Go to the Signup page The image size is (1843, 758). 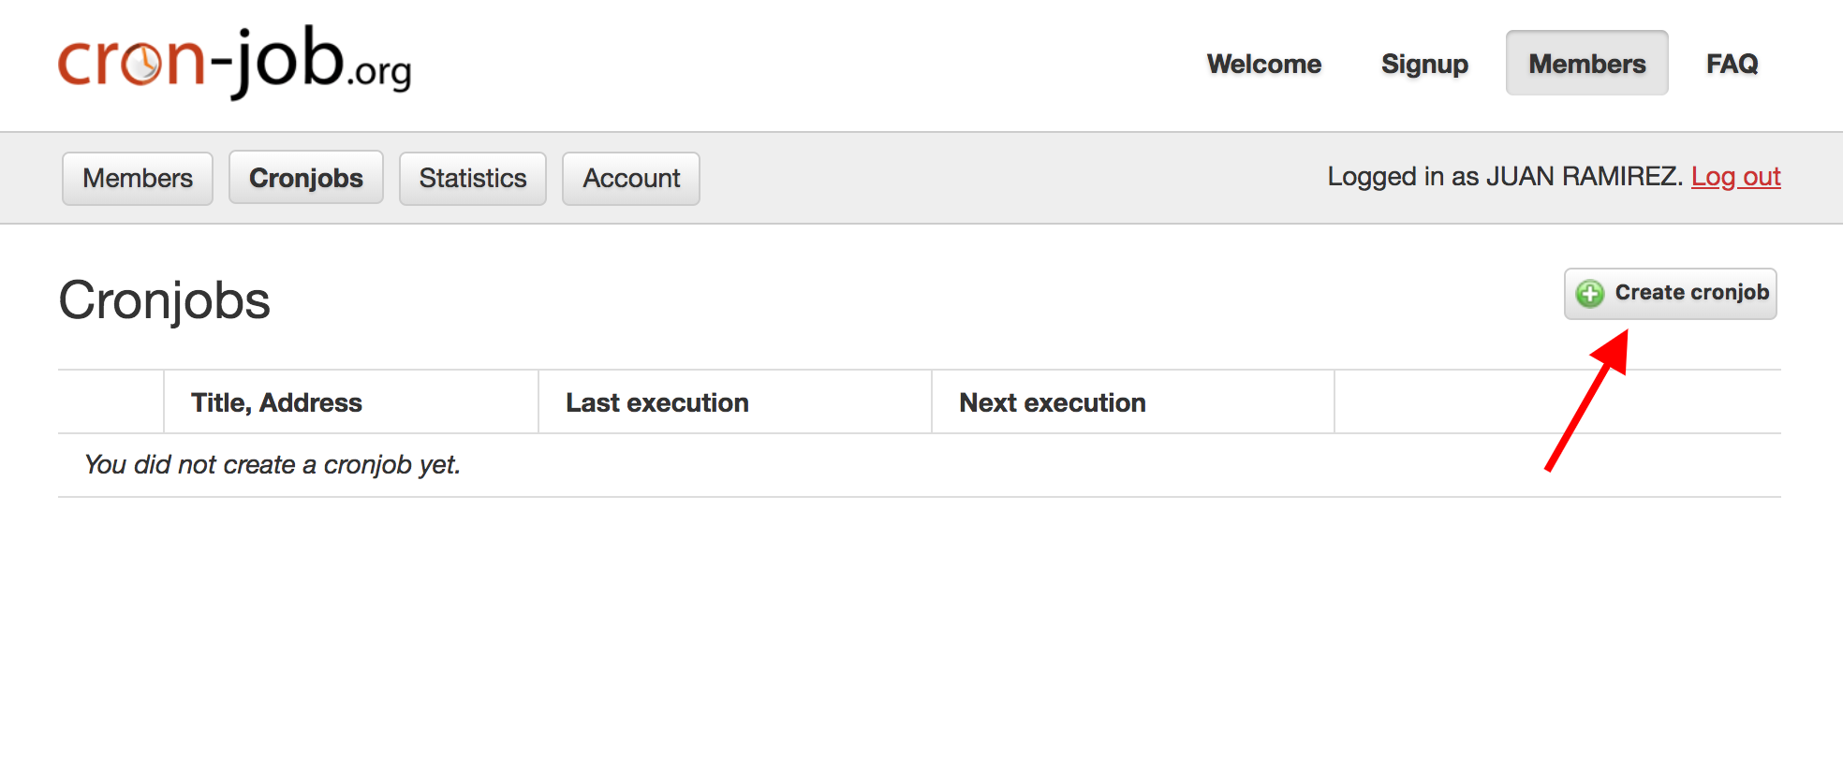[1423, 64]
